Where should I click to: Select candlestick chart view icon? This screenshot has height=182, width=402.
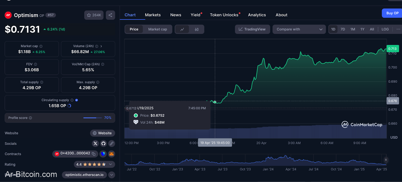pos(197,29)
